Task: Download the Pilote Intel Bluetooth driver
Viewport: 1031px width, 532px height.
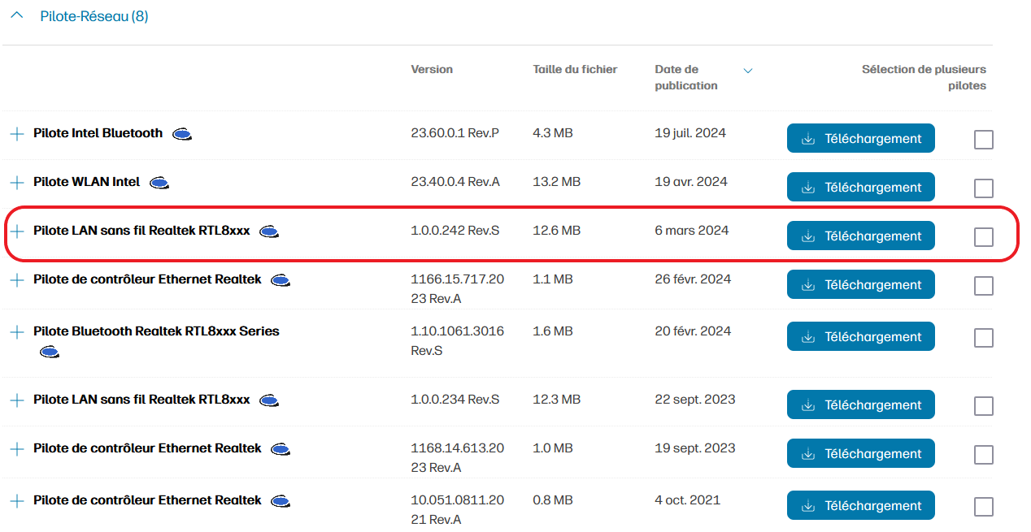Action: [861, 138]
